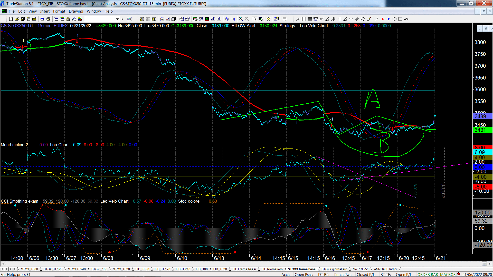Switch to the FIB_TF60 tab
This screenshot has height=277, width=493.
[142, 269]
